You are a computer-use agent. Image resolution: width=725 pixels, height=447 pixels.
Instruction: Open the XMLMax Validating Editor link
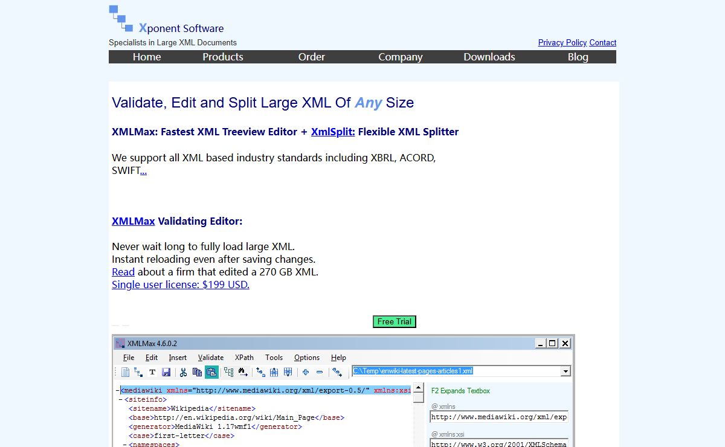[x=134, y=221]
